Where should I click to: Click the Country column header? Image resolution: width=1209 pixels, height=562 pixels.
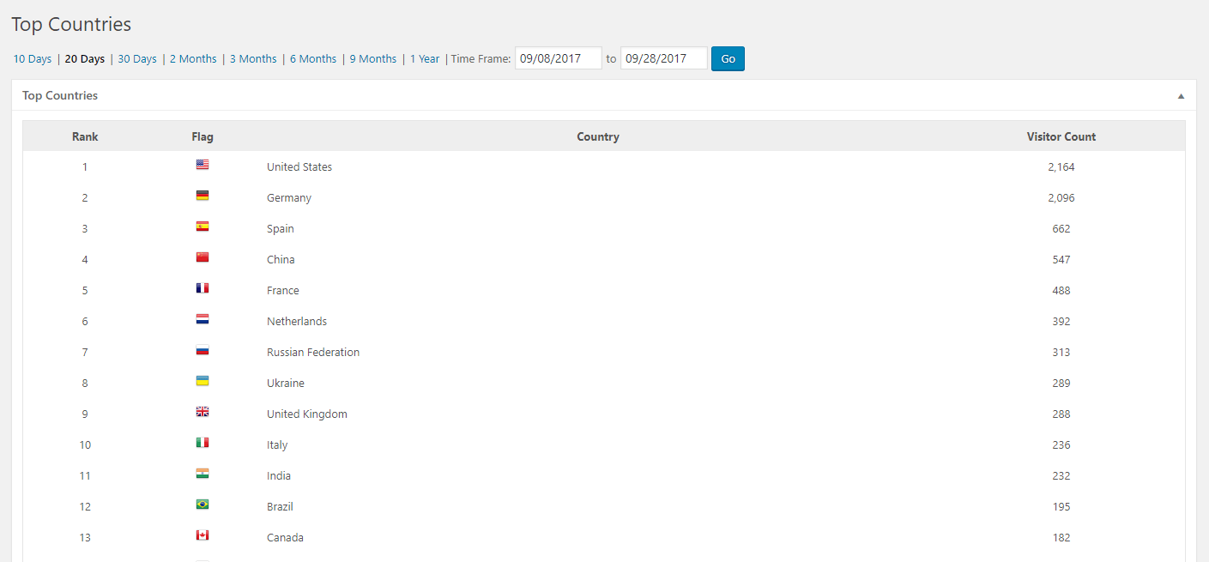(x=598, y=136)
